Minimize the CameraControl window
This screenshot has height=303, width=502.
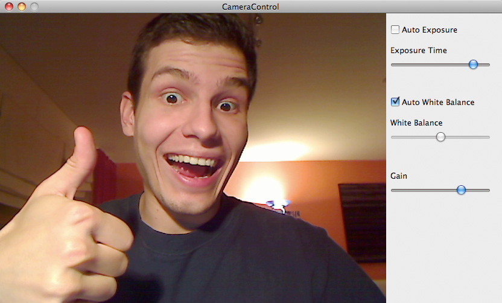coord(21,7)
